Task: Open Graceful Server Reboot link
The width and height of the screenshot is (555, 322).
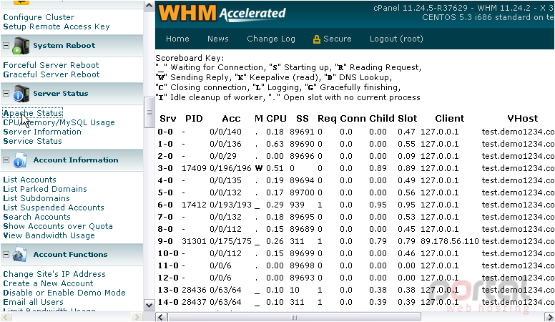Action: [x=51, y=74]
